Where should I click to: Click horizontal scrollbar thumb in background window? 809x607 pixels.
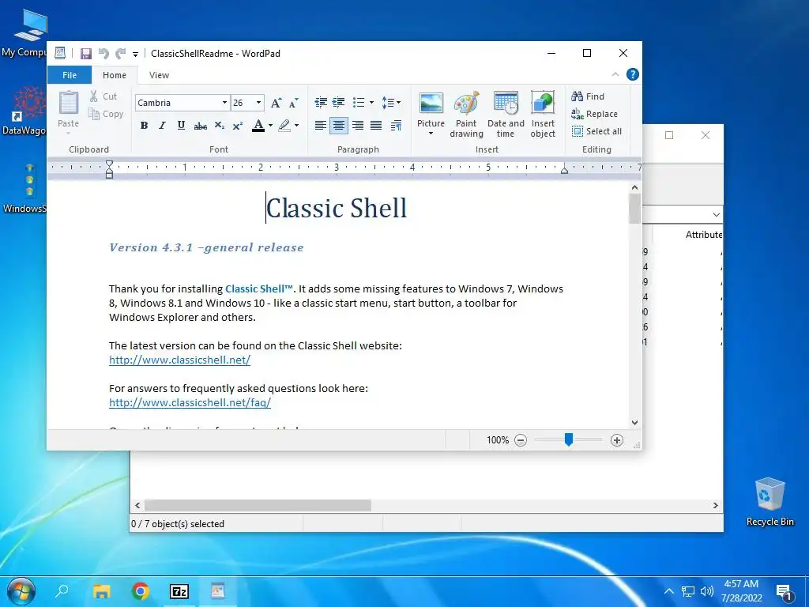pyautogui.click(x=258, y=505)
